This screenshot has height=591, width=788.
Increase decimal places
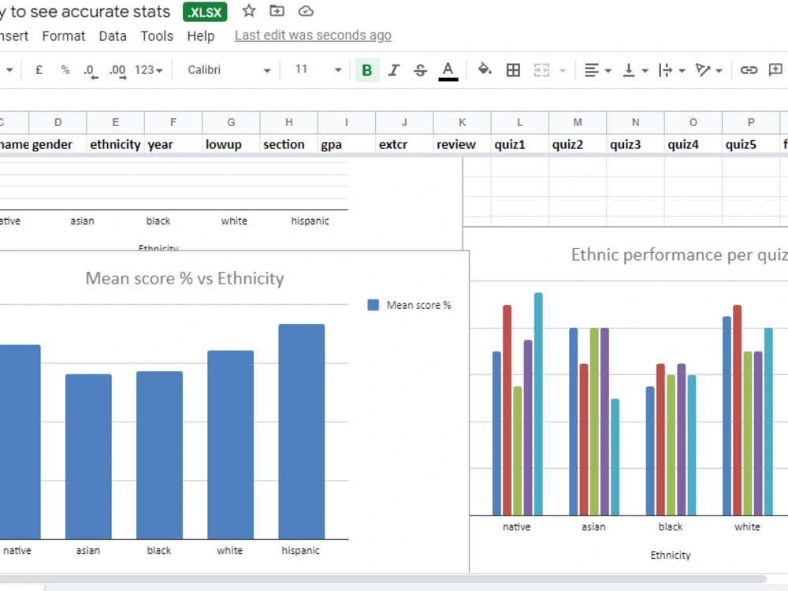118,71
